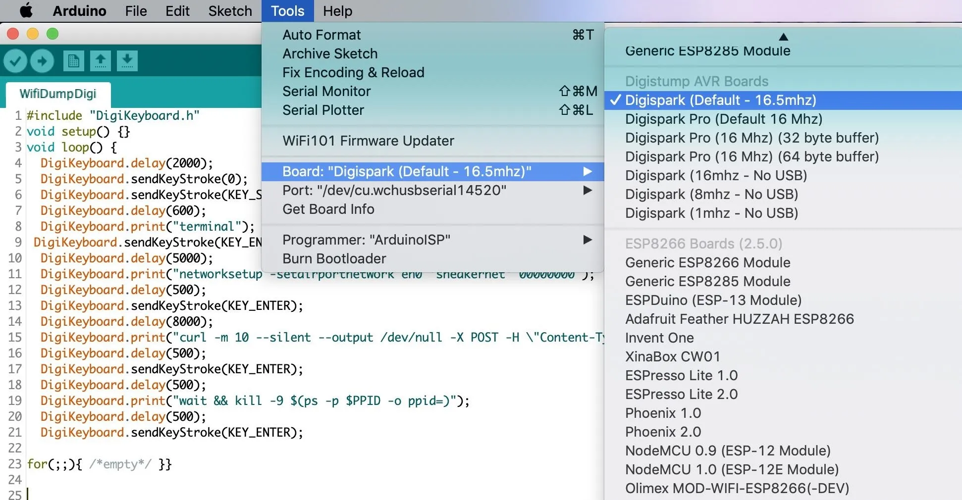Image resolution: width=962 pixels, height=500 pixels.
Task: Click the DigiKeyboard.sendKeyStroke(0); line
Action: (x=144, y=179)
